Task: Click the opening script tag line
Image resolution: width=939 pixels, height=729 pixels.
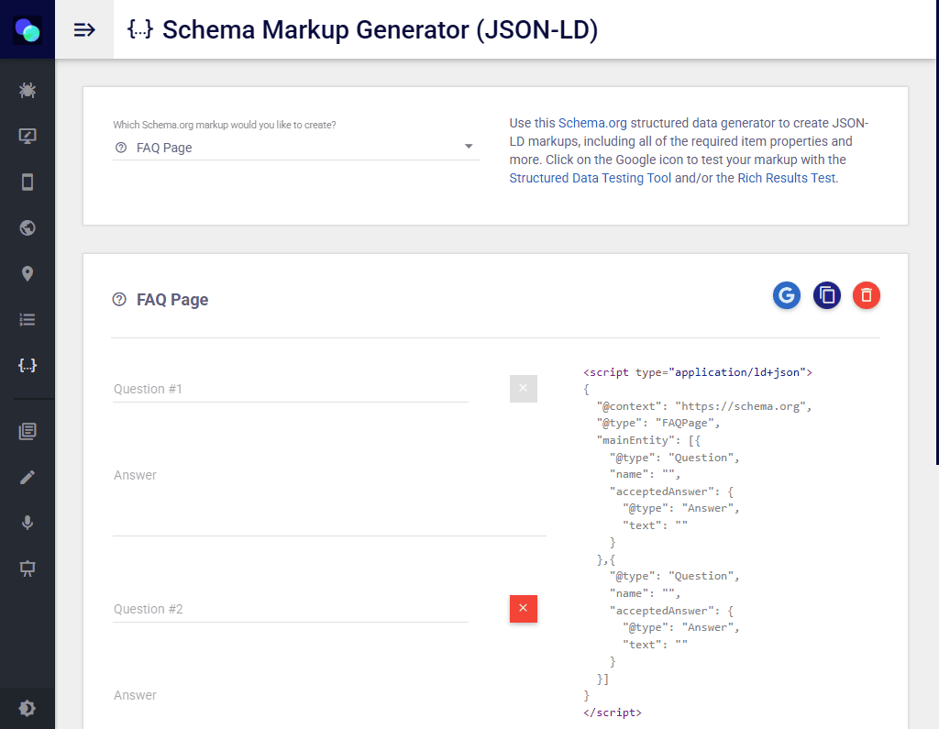Action: click(x=698, y=372)
